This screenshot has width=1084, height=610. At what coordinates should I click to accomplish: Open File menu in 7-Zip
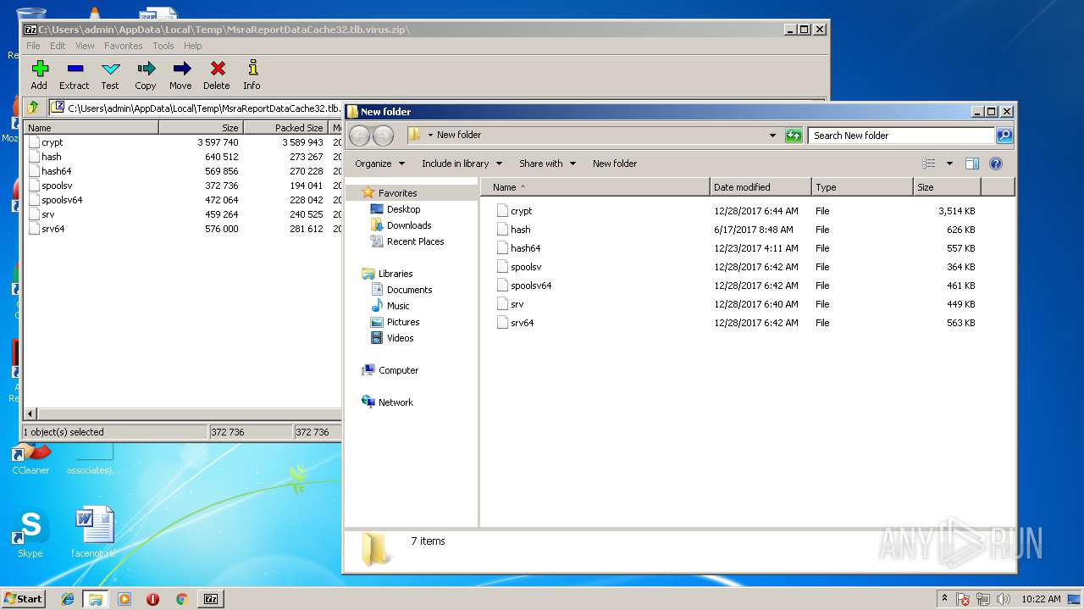pos(33,46)
